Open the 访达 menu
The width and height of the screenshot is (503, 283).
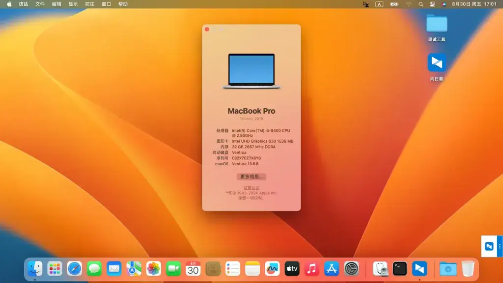point(24,4)
